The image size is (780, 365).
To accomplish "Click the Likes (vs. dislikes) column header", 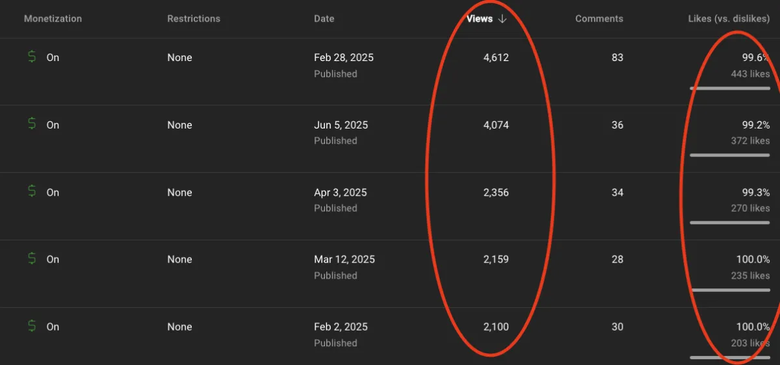I will pos(729,19).
